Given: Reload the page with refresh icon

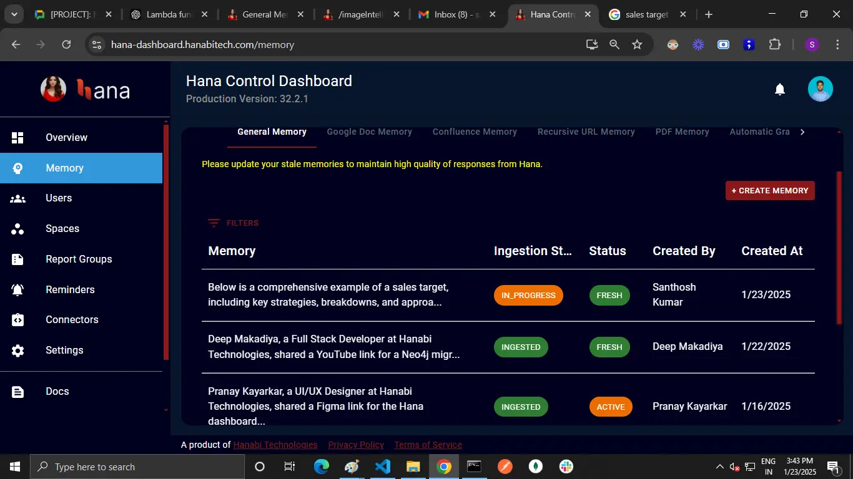Looking at the screenshot, I should pyautogui.click(x=66, y=44).
